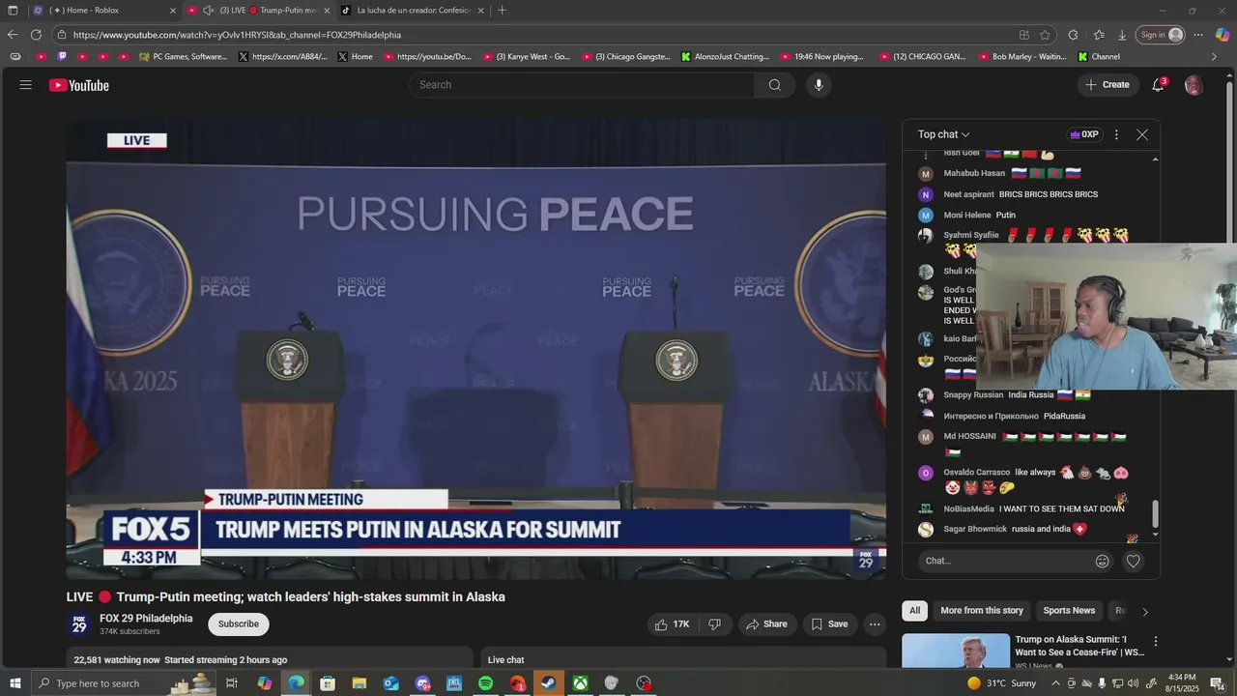Select the All filter chip
The width and height of the screenshot is (1237, 696).
[x=914, y=611]
